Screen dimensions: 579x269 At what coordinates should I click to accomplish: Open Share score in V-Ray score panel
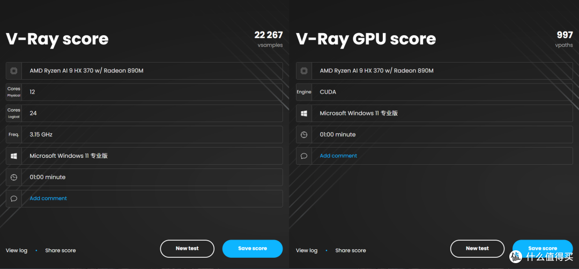point(61,250)
